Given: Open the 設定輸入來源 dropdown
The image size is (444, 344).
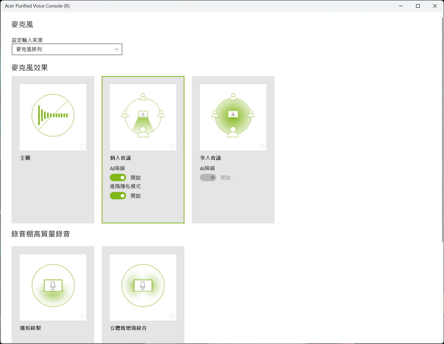Looking at the screenshot, I should (67, 49).
